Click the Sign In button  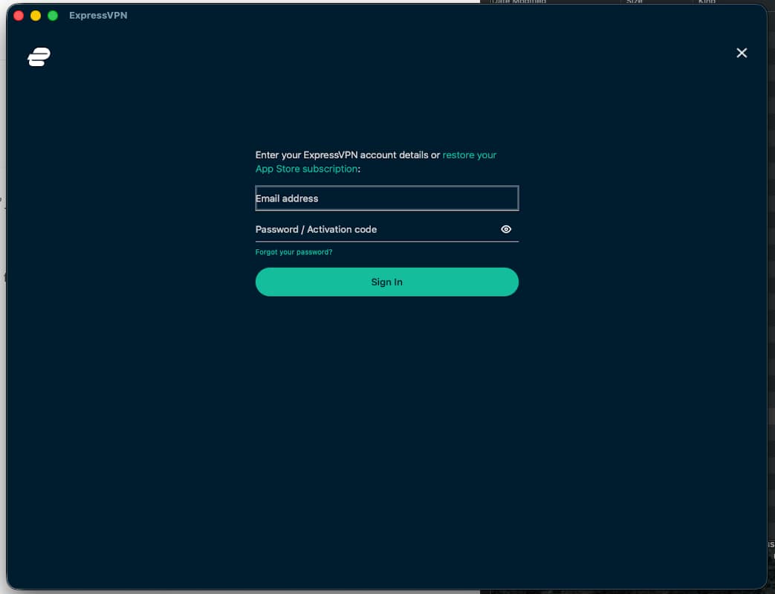point(386,282)
